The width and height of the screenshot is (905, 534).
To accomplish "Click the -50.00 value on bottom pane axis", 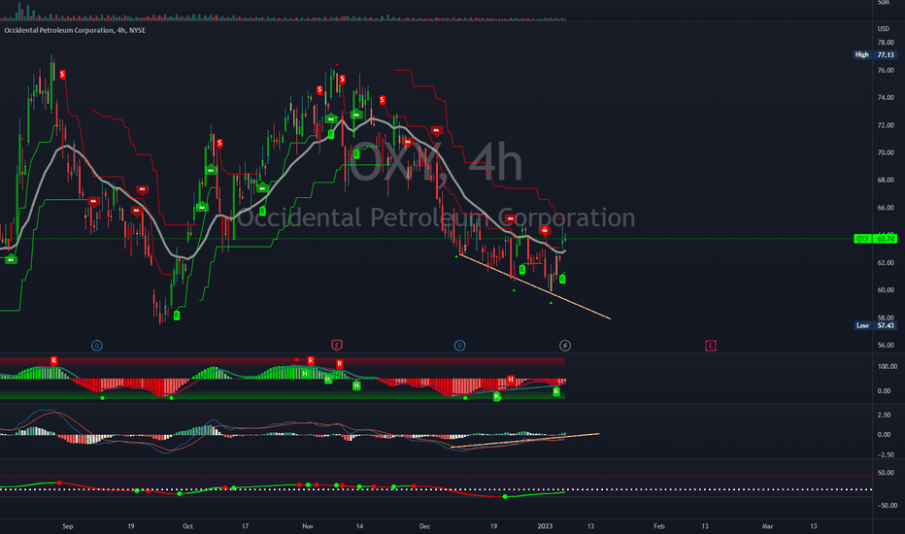I will coord(887,506).
